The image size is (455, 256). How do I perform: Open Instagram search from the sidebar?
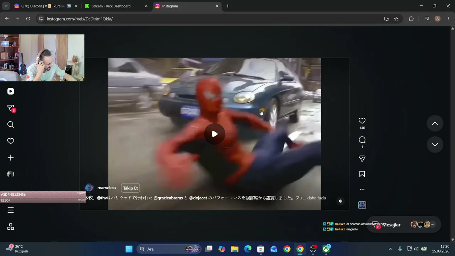(11, 124)
